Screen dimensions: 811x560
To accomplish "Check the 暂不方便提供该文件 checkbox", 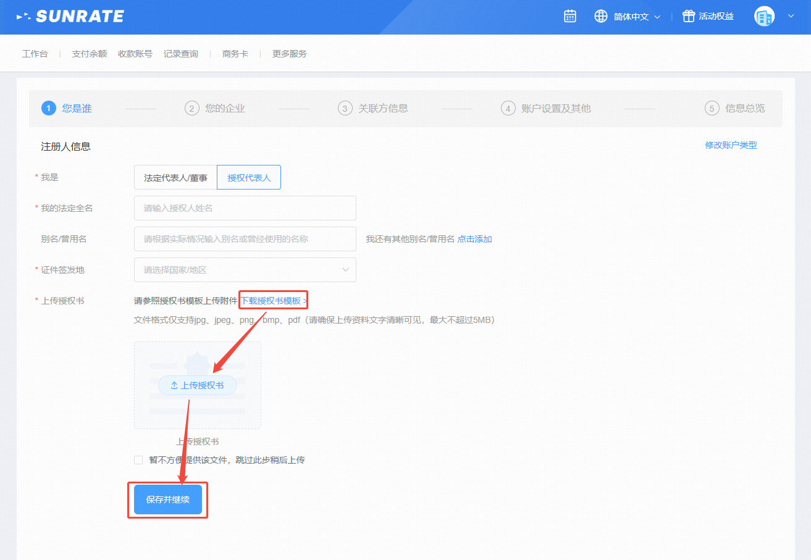I will 138,460.
